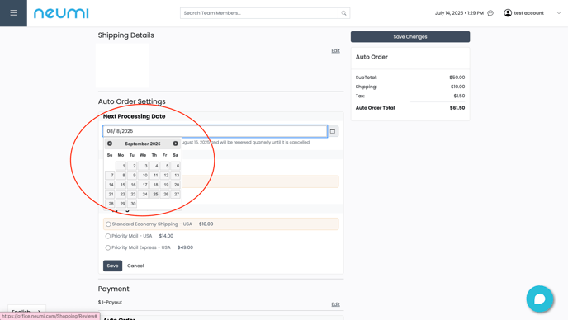Click the user avatar icon
The image size is (568, 320).
[508, 13]
